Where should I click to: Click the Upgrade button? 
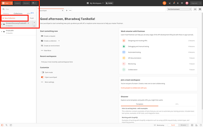(x=194, y=3)
